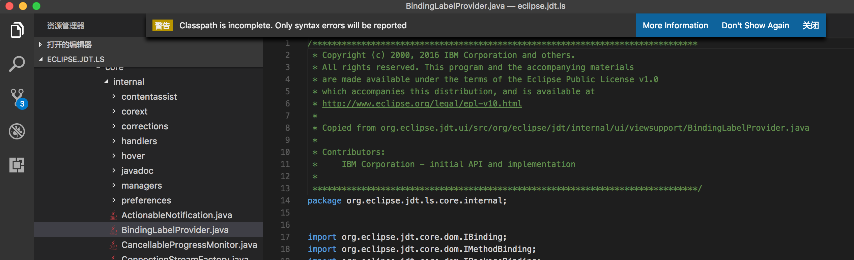The width and height of the screenshot is (854, 260).
Task: Open the Search view icon
Action: (17, 64)
